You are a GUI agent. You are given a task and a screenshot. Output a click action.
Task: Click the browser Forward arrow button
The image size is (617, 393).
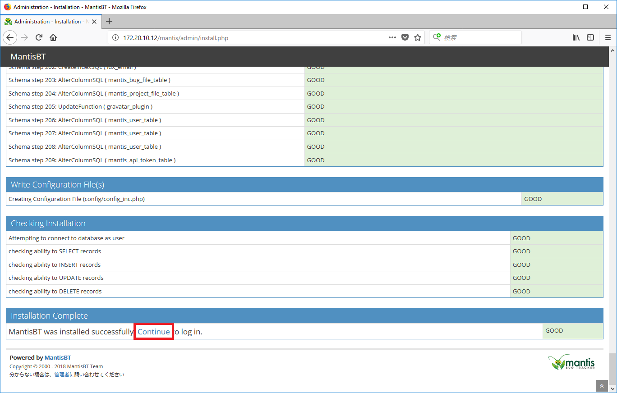pos(25,37)
